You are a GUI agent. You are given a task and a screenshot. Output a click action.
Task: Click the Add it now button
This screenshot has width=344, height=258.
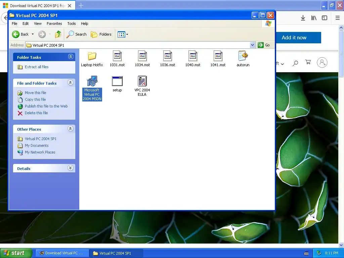point(298,38)
